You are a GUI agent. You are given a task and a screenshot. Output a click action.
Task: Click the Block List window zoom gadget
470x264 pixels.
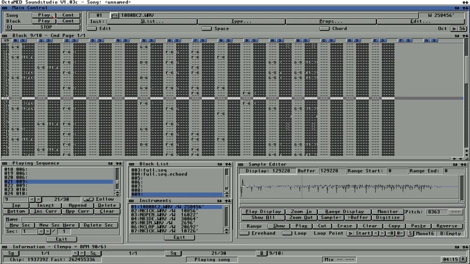point(220,164)
